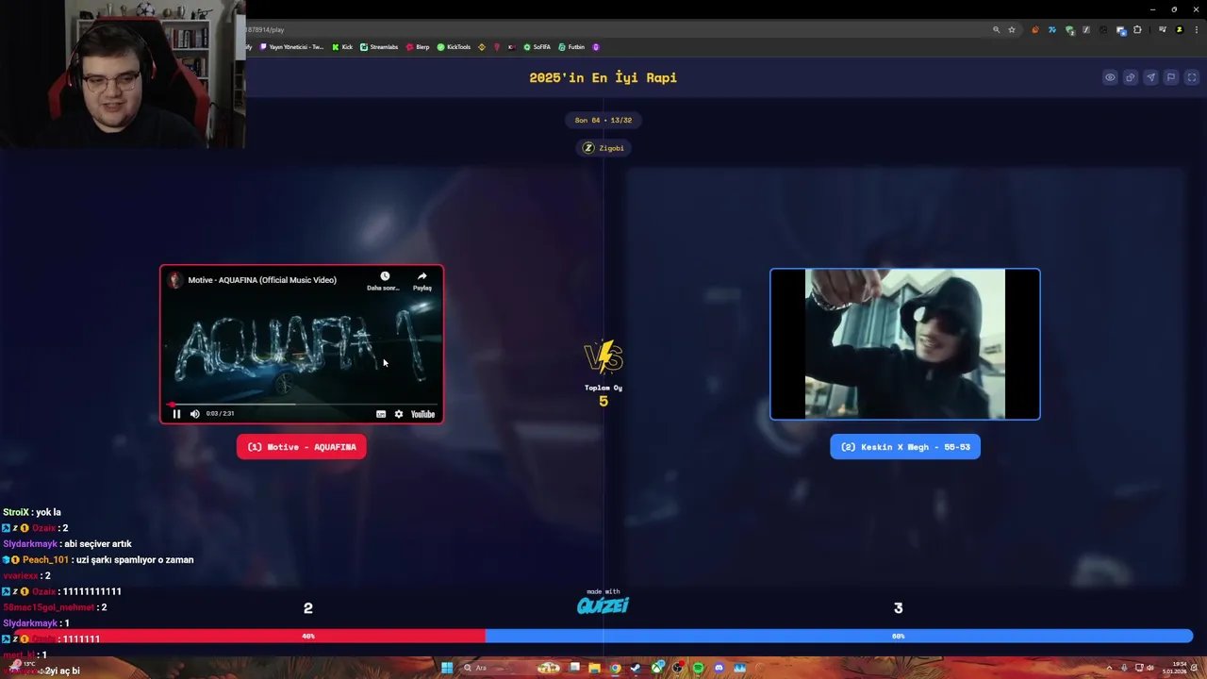Click the blue 60% vote bar
This screenshot has width=1207, height=679.
(x=839, y=637)
